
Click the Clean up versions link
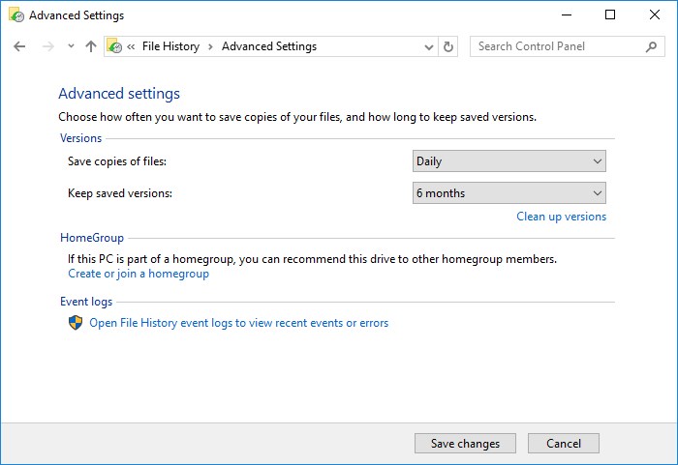[561, 217]
